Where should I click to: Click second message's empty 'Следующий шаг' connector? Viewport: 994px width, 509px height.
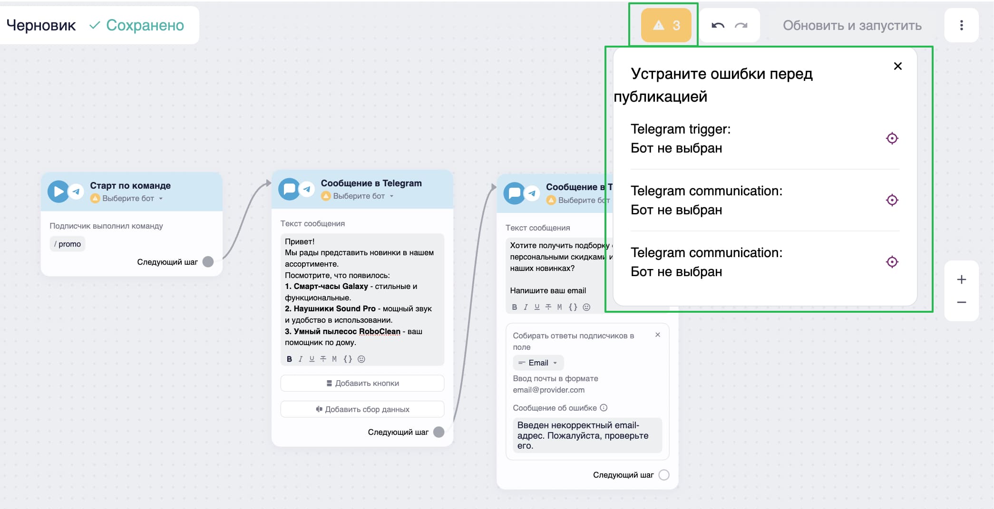click(664, 475)
